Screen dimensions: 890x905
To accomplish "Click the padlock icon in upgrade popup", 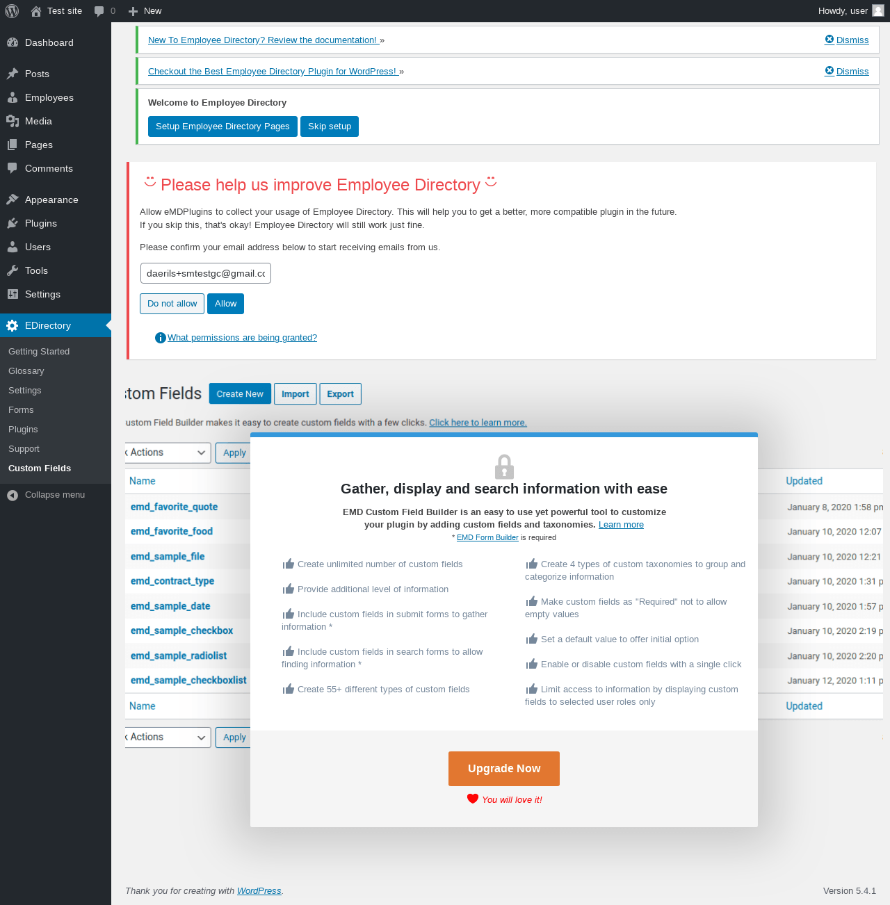I will [x=504, y=467].
